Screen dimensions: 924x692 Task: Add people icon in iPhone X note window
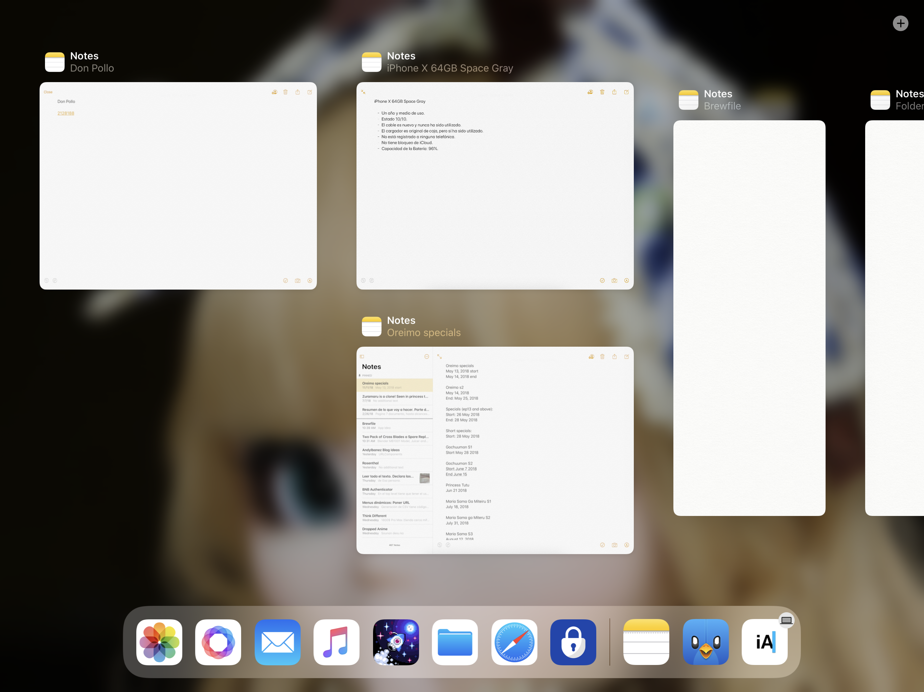590,92
